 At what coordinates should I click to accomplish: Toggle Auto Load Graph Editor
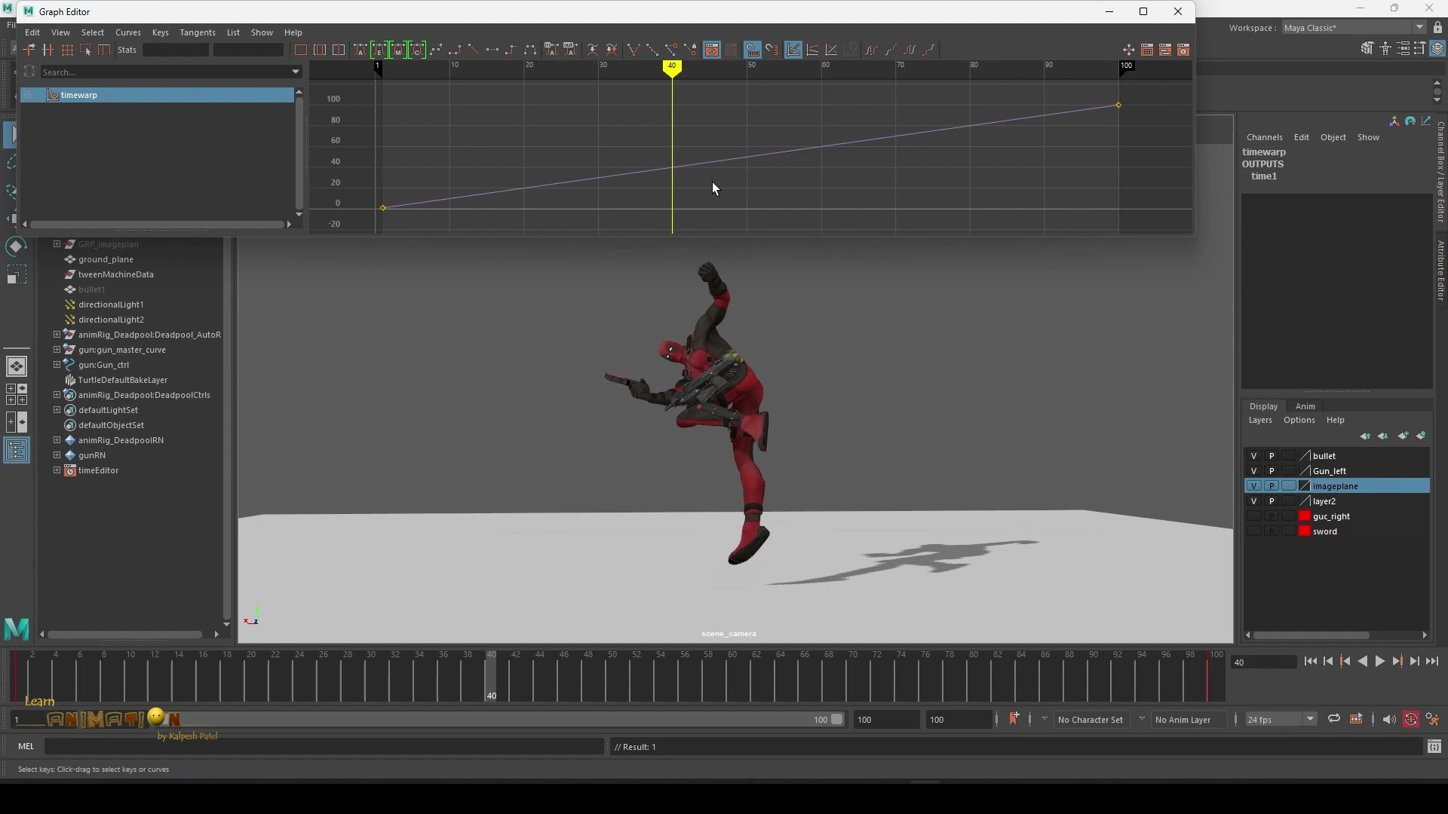click(712, 50)
